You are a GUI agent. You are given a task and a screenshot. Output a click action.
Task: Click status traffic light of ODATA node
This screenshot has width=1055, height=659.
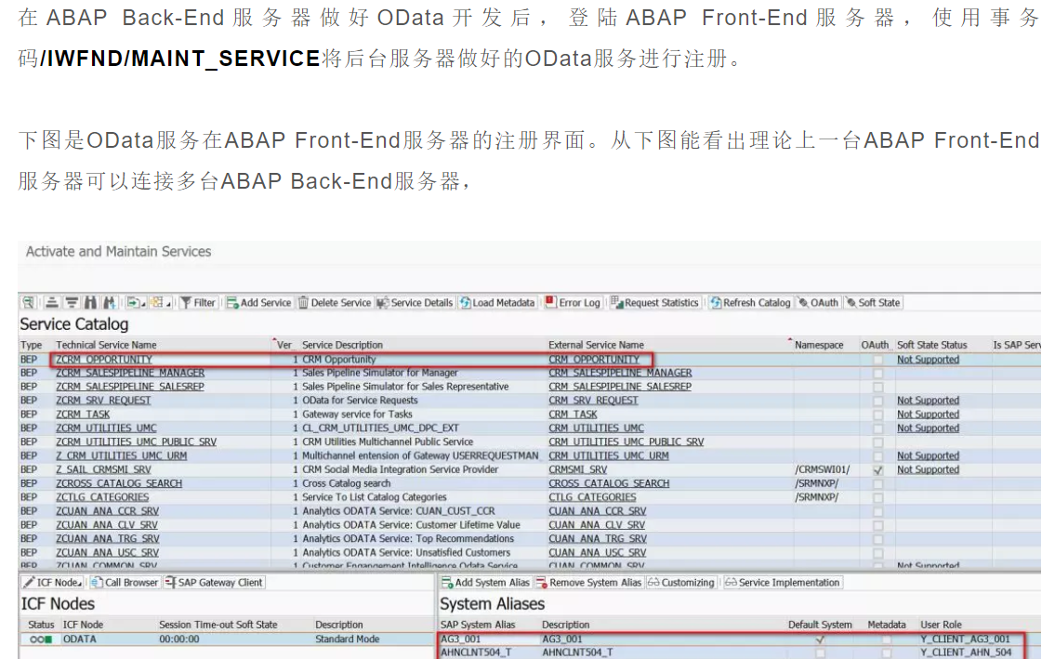point(41,639)
